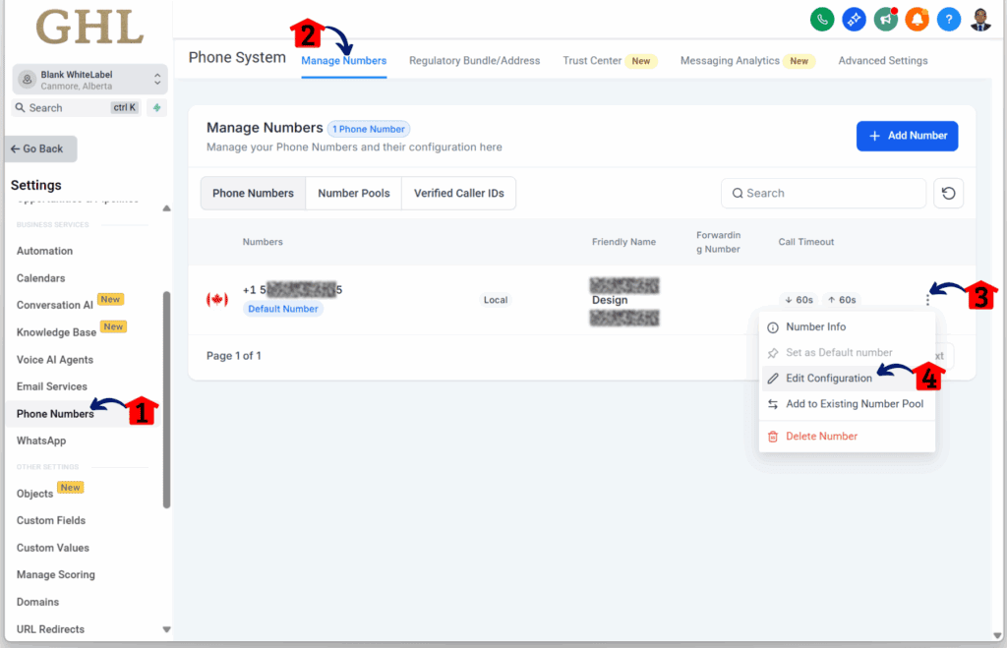Click the refresh icon beside Search
The height and width of the screenshot is (648, 1007).
pos(948,194)
